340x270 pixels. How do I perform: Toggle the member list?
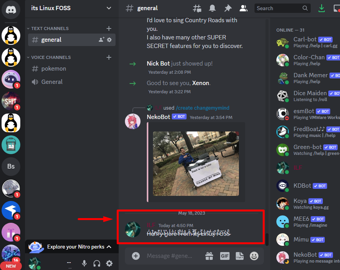[x=243, y=9]
